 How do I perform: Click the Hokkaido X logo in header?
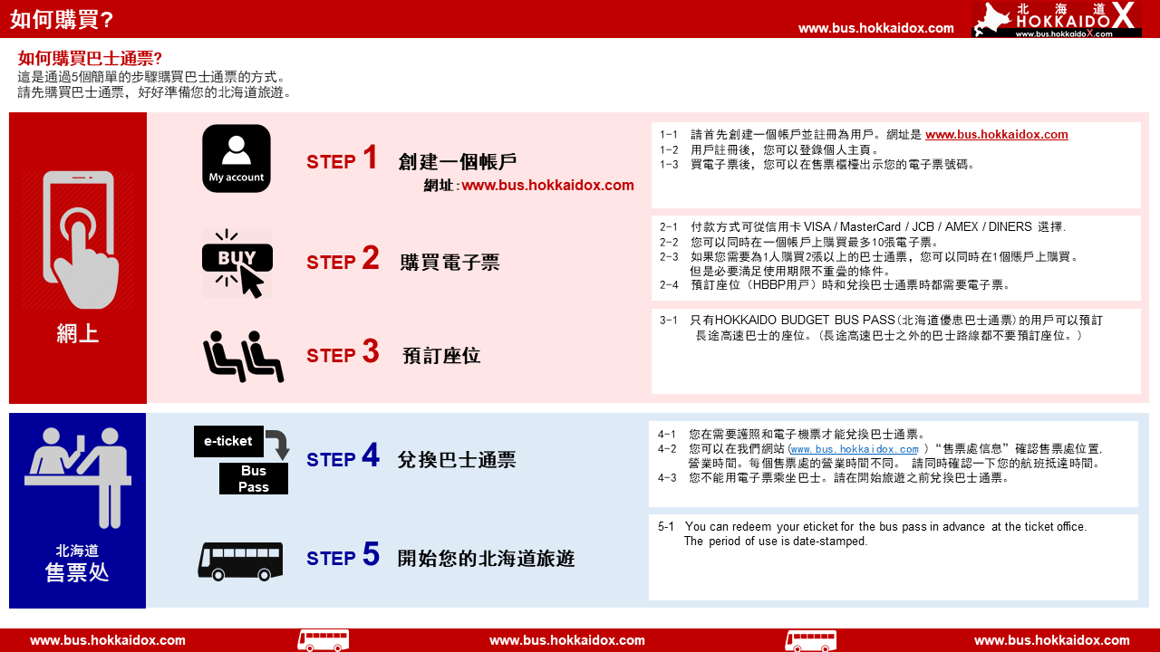click(1057, 19)
